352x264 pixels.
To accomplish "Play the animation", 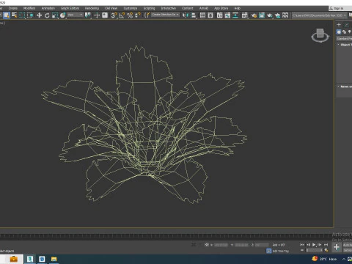I will (314, 245).
